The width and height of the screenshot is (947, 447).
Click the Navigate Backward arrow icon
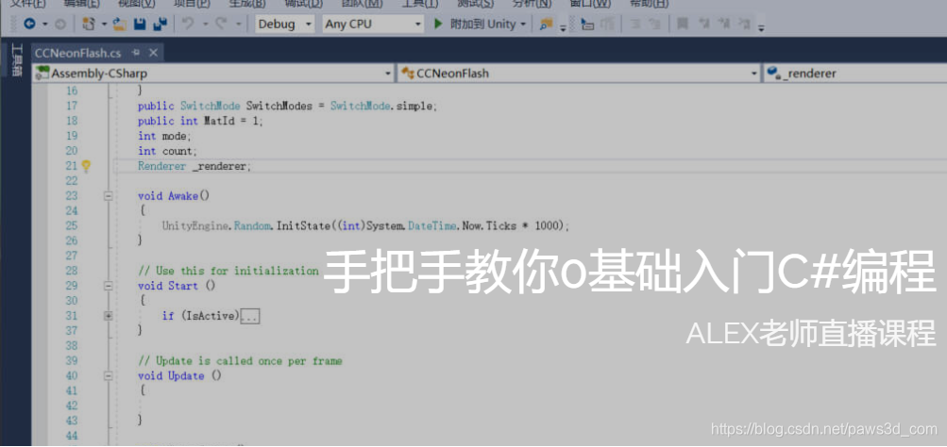(x=29, y=25)
